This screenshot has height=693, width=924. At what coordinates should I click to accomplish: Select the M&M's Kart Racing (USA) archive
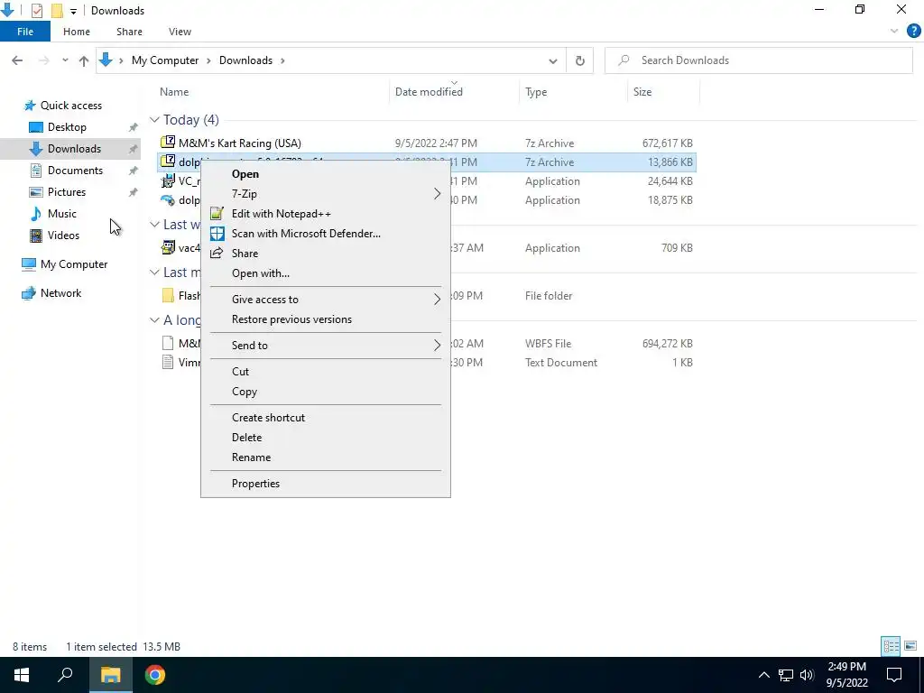[x=427, y=143]
